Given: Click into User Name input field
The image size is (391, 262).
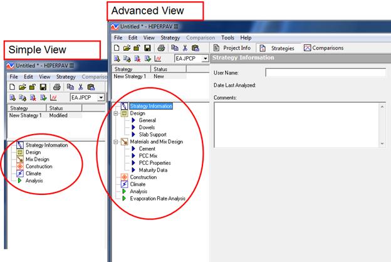Looking at the screenshot, I should (325, 73).
